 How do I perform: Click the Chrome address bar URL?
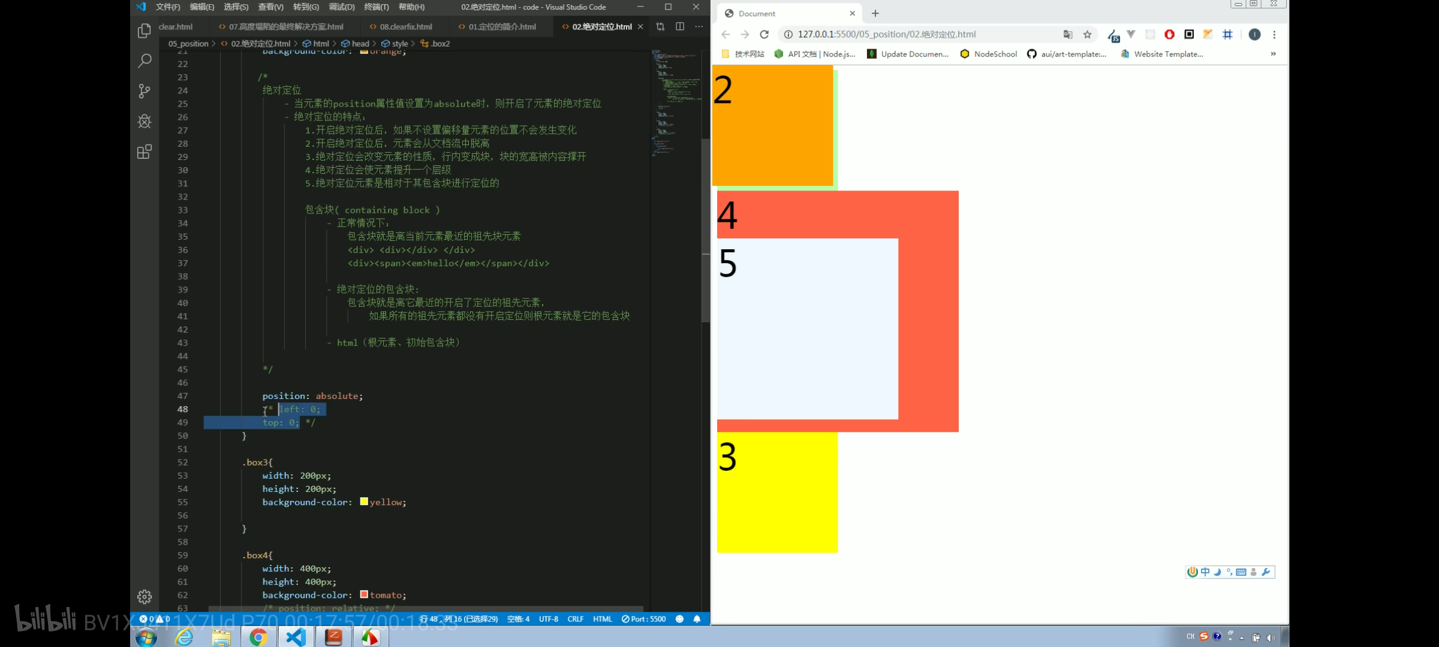[887, 35]
